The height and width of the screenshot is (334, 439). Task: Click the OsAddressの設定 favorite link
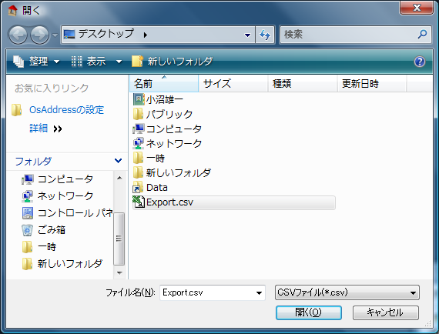pyautogui.click(x=66, y=109)
